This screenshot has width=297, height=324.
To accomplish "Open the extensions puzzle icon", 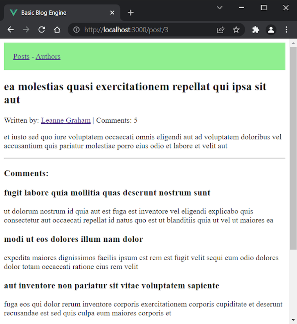I will point(255,30).
